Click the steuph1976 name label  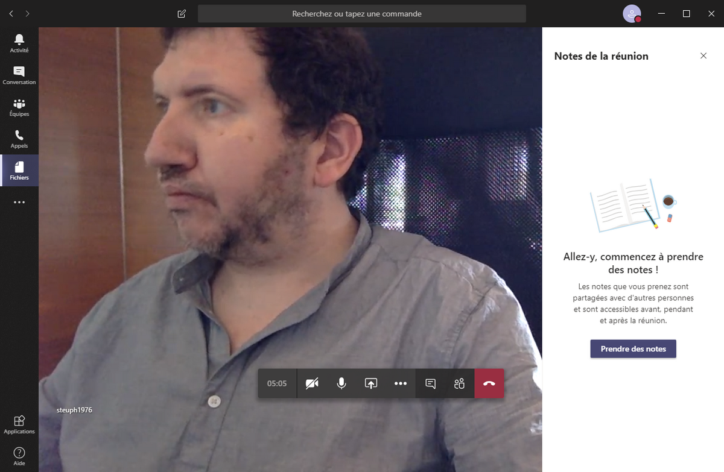(74, 410)
